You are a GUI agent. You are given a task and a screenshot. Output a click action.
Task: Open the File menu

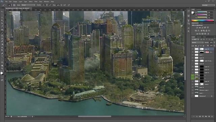(x=6, y=2)
